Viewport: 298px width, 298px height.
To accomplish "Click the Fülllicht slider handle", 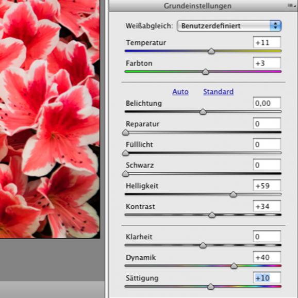I will (125, 153).
